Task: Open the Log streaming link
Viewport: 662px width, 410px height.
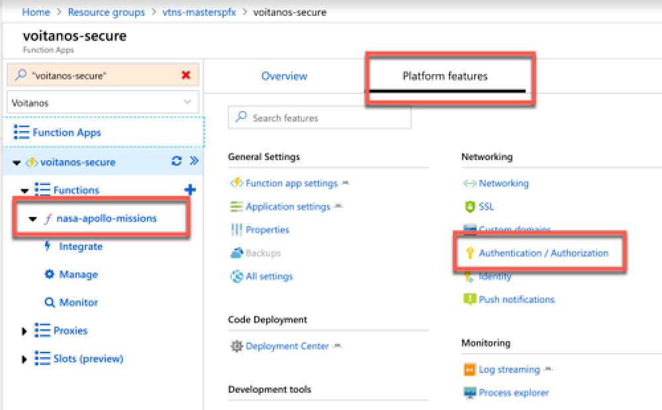Action: tap(510, 370)
